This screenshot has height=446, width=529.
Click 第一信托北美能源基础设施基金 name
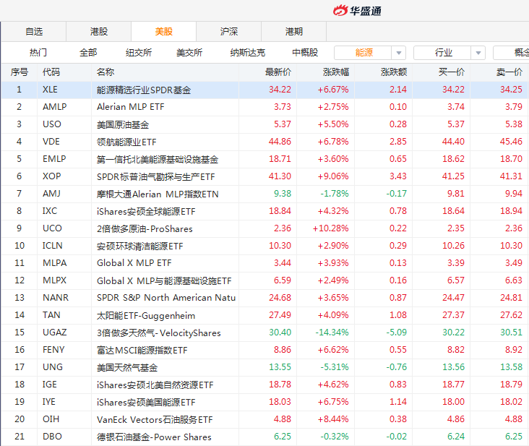[158, 159]
